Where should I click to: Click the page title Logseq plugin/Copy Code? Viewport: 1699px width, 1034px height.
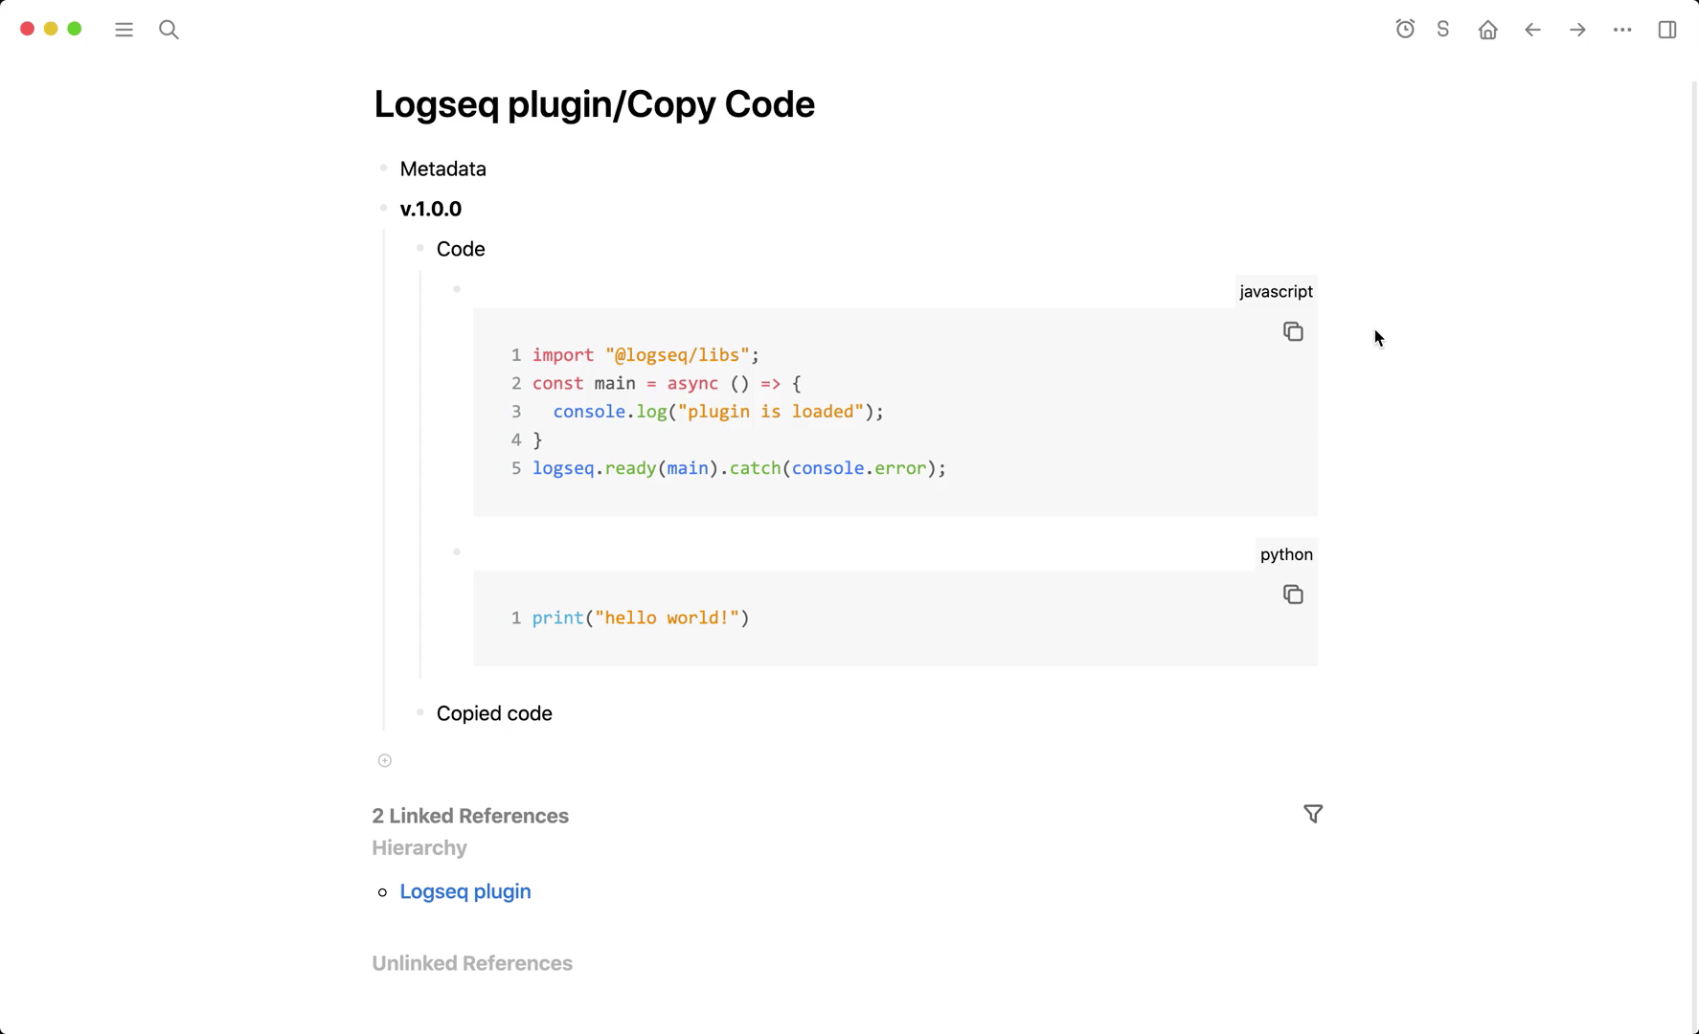click(594, 104)
